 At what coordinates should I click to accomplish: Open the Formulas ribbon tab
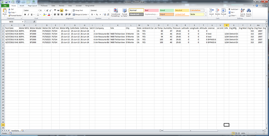pos(44,6)
